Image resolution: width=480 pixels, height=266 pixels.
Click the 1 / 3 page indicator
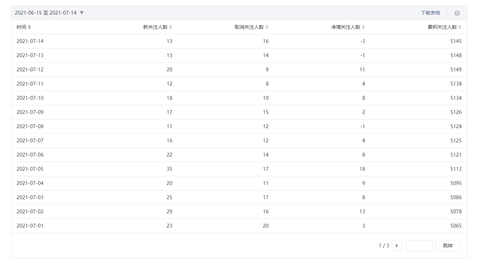384,246
